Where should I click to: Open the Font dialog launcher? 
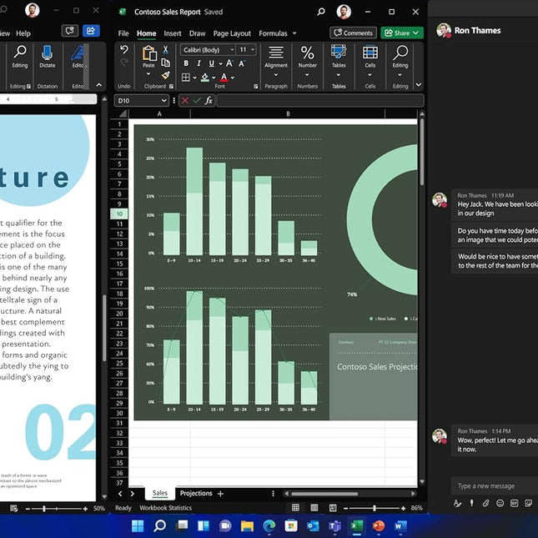pos(255,87)
